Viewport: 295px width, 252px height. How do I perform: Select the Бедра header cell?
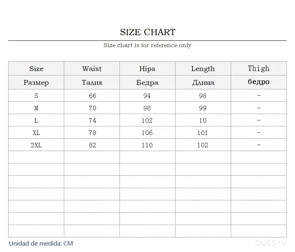(x=147, y=83)
